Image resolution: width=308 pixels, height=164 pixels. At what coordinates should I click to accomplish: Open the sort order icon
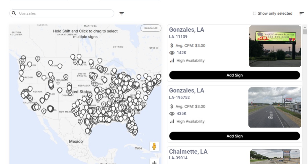[x=301, y=14]
